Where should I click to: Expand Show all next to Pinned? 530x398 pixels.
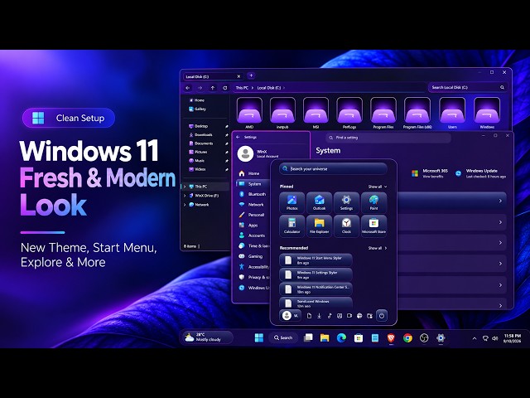[x=378, y=187]
